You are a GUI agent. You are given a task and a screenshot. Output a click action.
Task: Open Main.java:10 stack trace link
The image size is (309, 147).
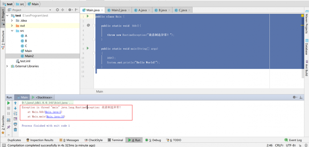(56, 117)
